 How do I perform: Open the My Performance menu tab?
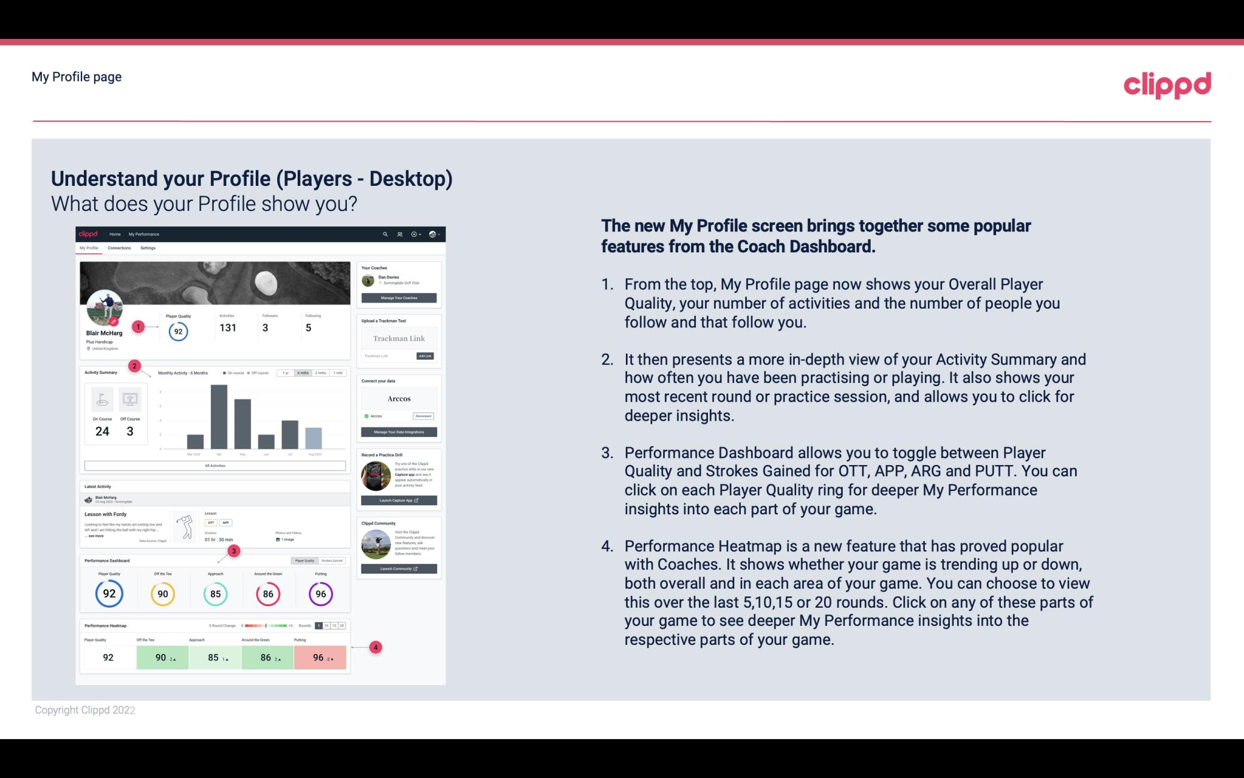tap(143, 234)
